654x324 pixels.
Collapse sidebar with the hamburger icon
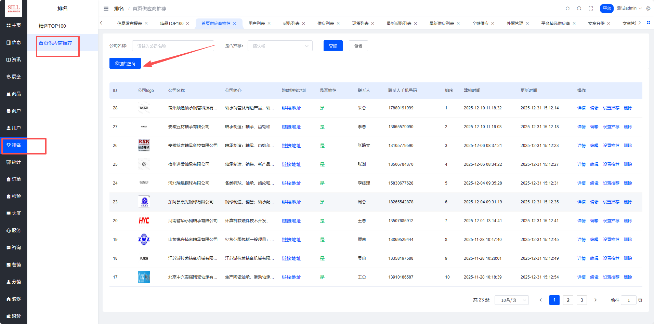click(106, 9)
